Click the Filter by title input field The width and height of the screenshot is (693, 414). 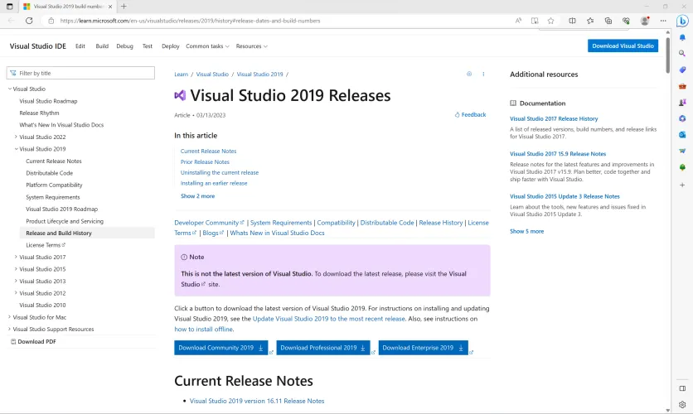tap(80, 73)
